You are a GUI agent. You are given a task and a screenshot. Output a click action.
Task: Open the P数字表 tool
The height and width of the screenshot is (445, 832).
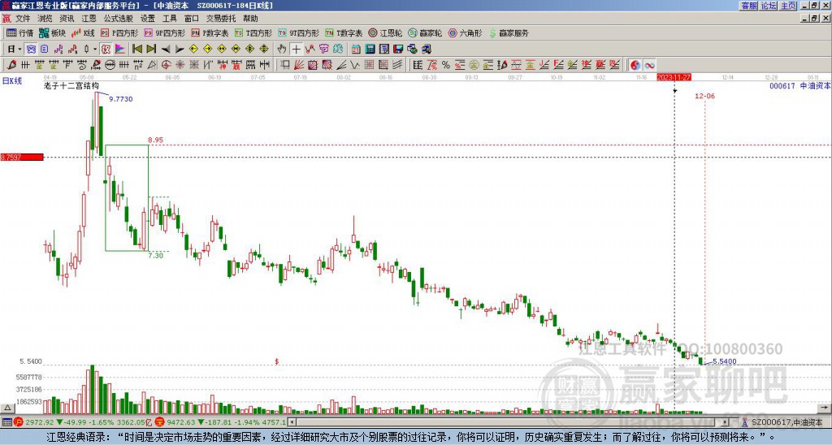[210, 32]
